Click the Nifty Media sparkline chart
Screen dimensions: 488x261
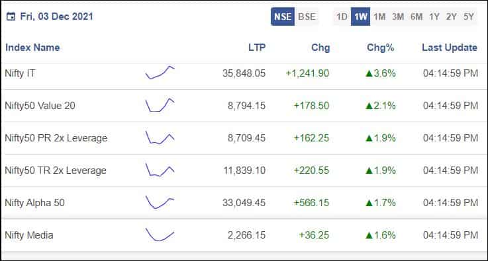(160, 235)
